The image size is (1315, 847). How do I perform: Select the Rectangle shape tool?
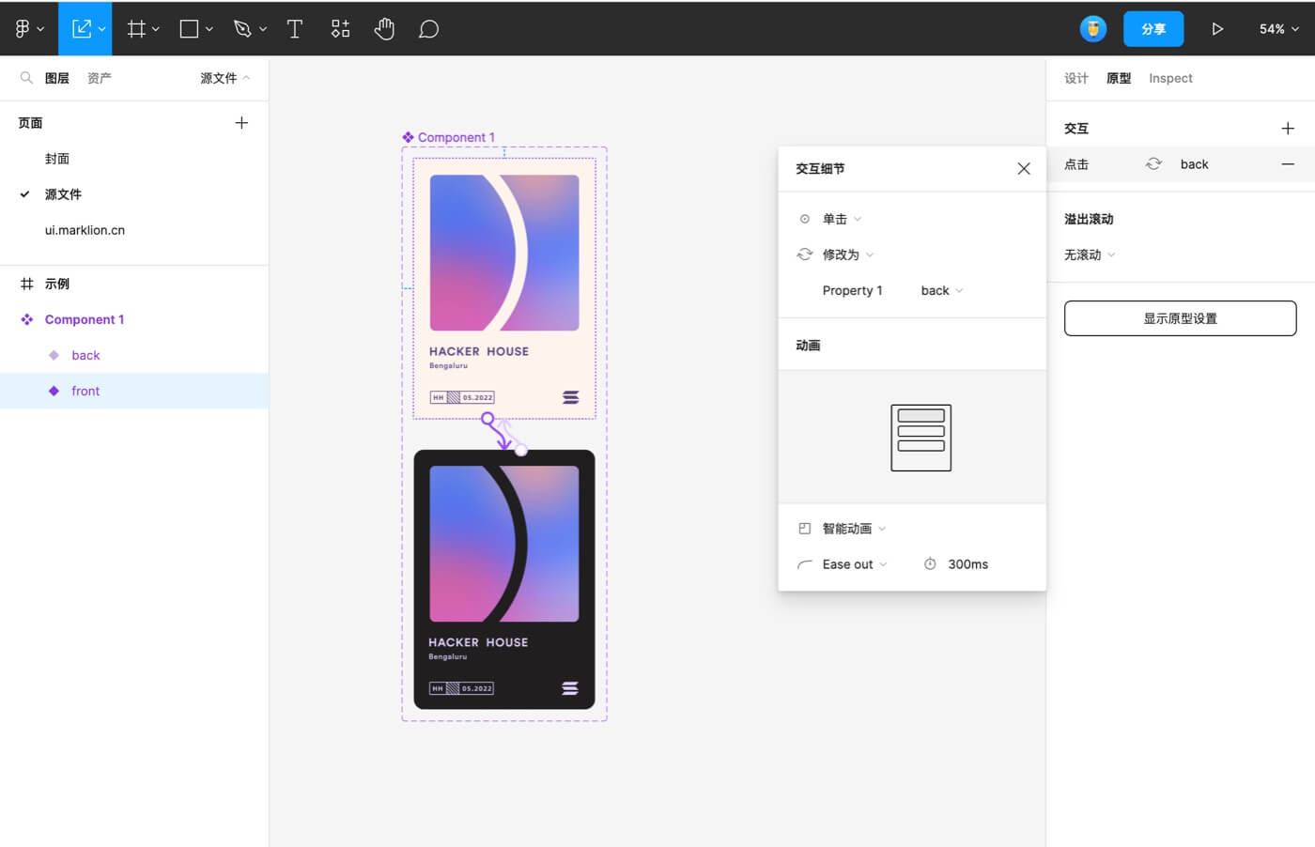click(x=189, y=29)
